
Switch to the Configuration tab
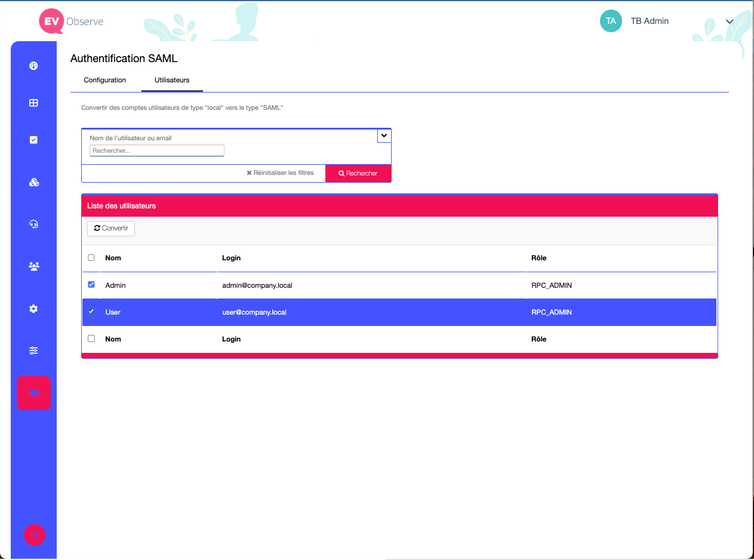coord(104,80)
